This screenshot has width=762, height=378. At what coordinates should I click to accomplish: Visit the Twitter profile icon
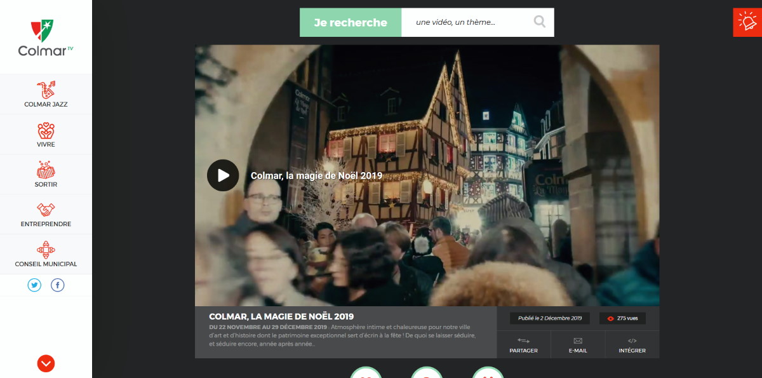point(34,285)
